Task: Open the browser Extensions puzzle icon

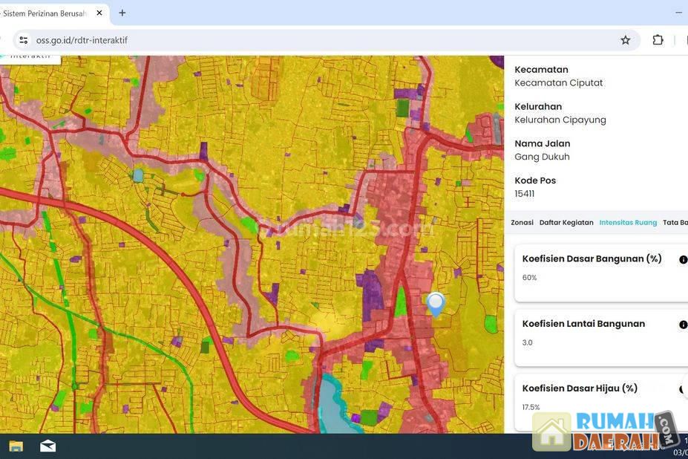Action: tap(658, 40)
